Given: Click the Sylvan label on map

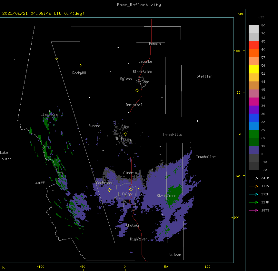Looking at the screenshot, I should coord(126,79).
